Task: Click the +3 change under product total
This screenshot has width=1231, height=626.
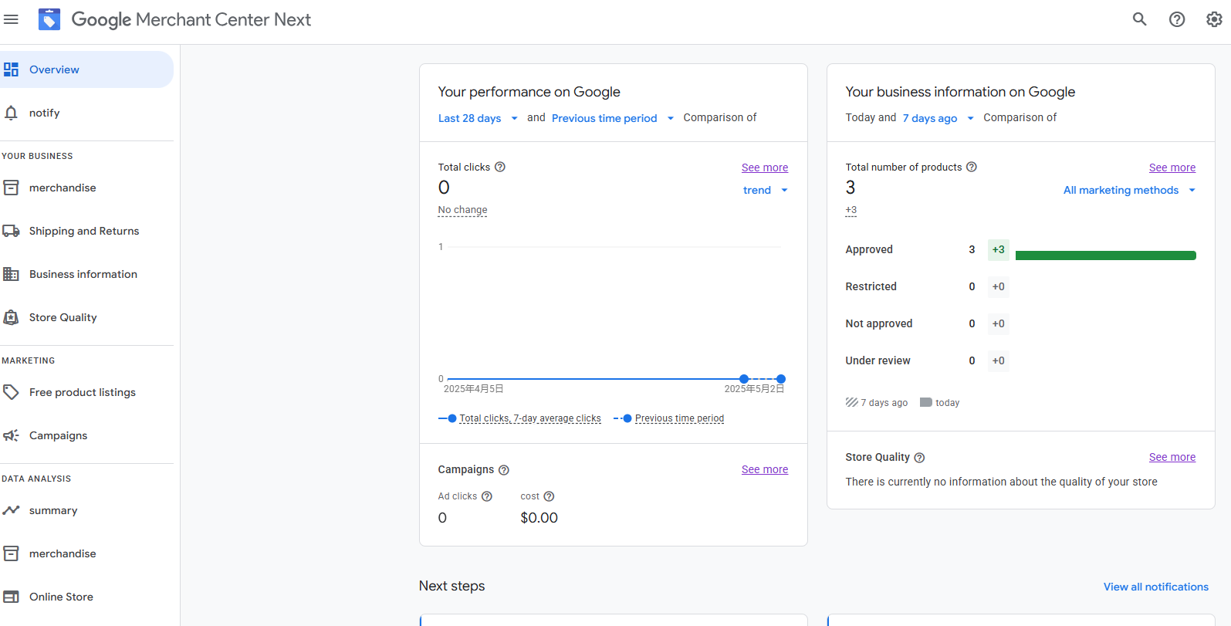Action: (x=851, y=210)
